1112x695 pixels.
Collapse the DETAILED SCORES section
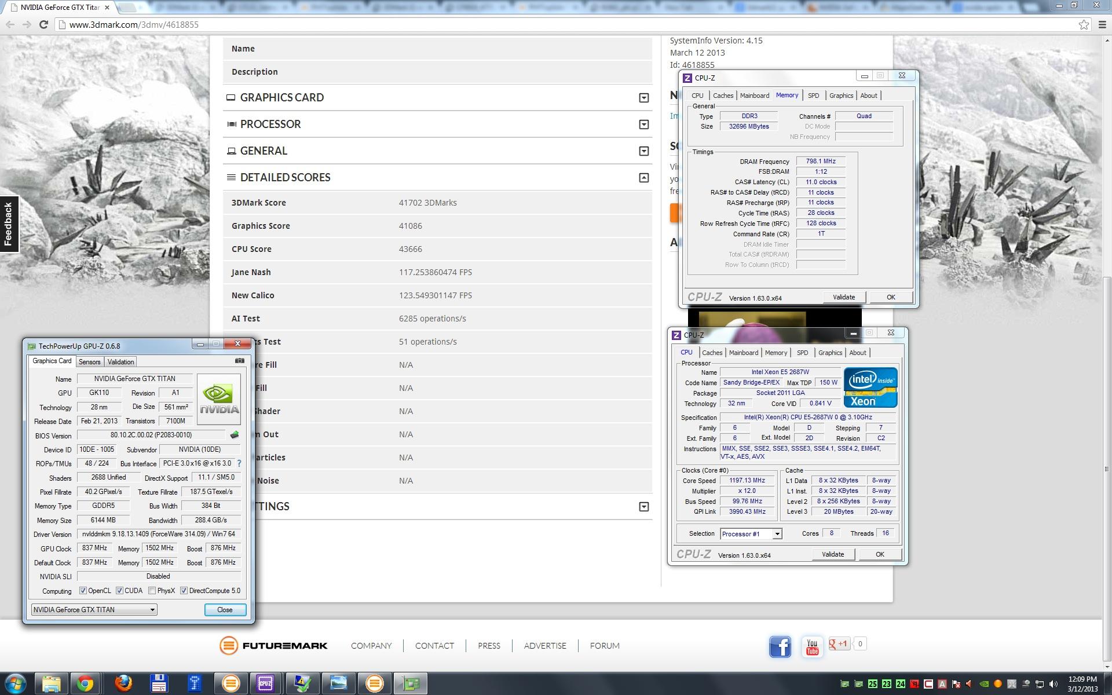click(x=643, y=178)
